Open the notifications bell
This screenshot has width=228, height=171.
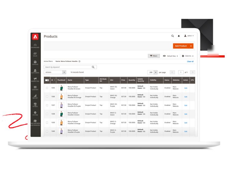[179, 36]
